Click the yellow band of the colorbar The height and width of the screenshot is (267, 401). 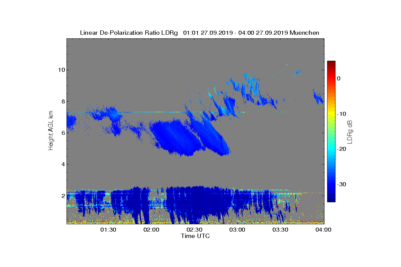click(331, 114)
